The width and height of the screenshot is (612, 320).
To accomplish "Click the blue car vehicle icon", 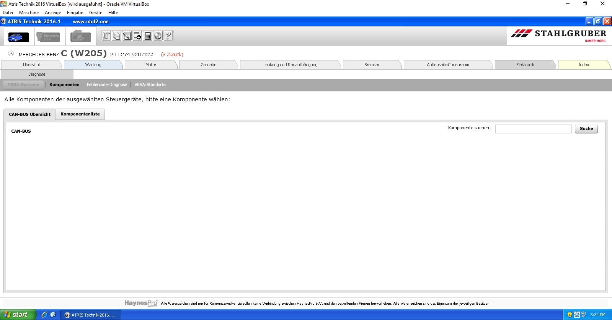I will [18, 37].
